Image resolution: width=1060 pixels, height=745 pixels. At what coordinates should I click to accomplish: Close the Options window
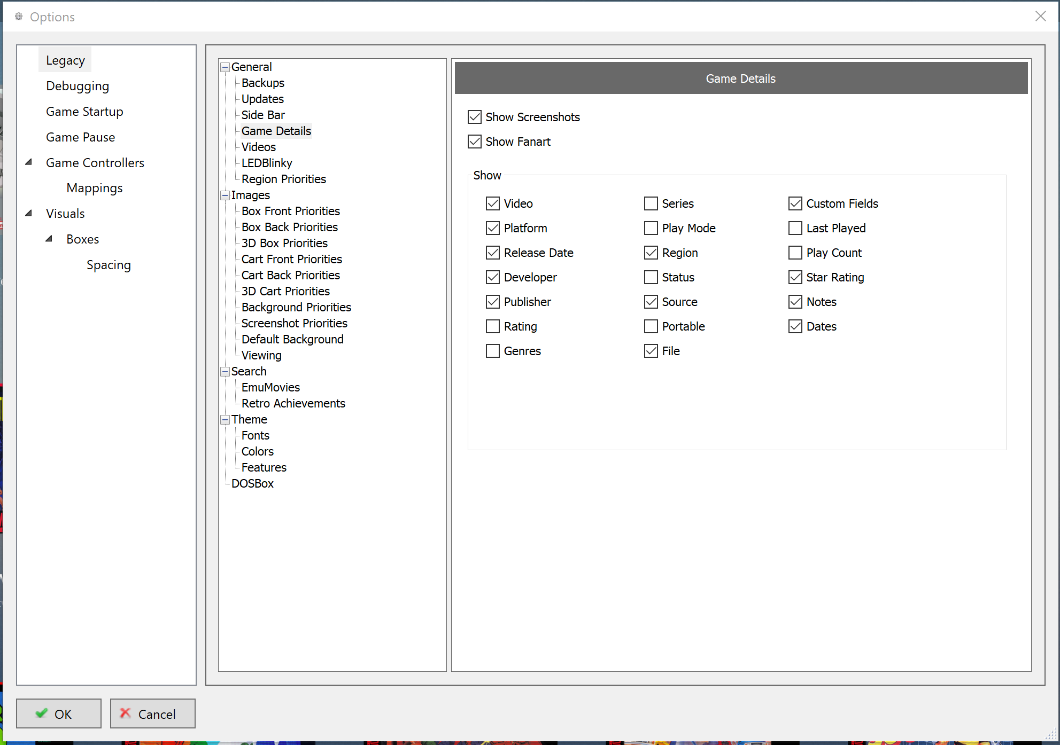pyautogui.click(x=1040, y=17)
